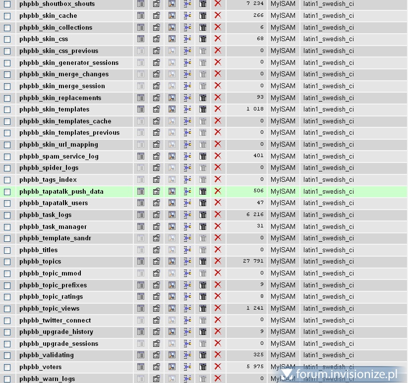This screenshot has width=408, height=383.
Task: Open phpbb_template_sandr table link
Action: coord(55,238)
